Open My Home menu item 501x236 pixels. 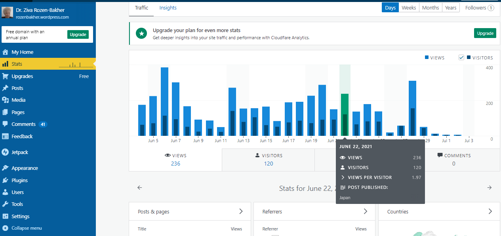coord(48,52)
